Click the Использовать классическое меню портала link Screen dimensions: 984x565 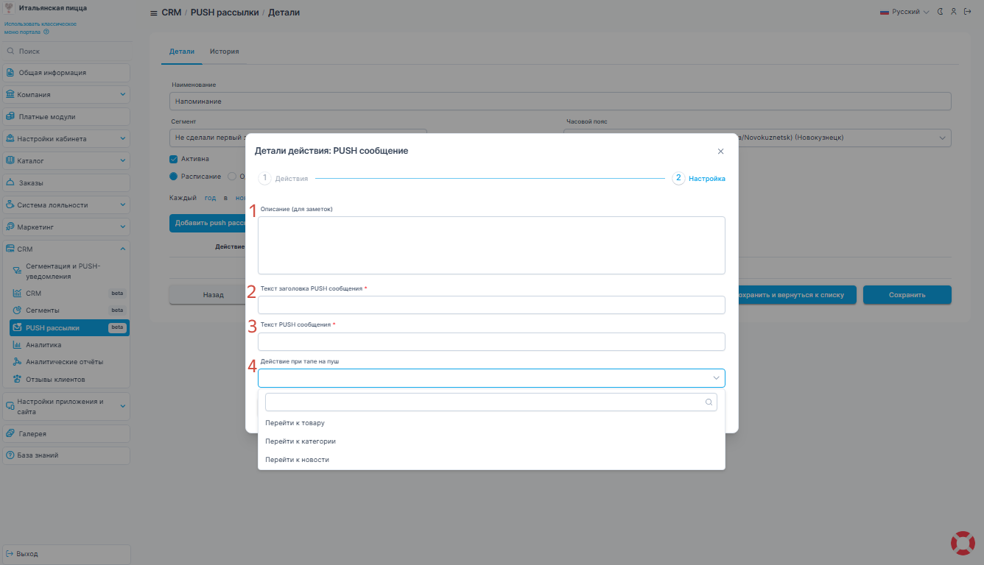pos(41,28)
